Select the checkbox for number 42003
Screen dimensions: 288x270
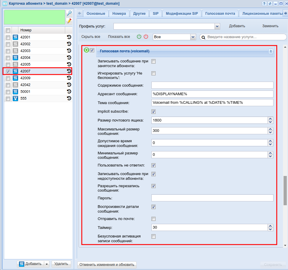click(8, 51)
